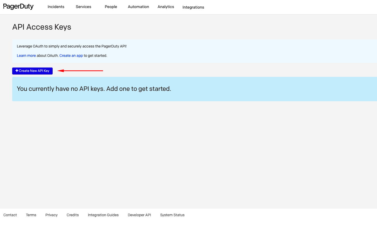Screen dimensions: 377x244
Task: Click the Create New API Key button
Action: (x=32, y=71)
